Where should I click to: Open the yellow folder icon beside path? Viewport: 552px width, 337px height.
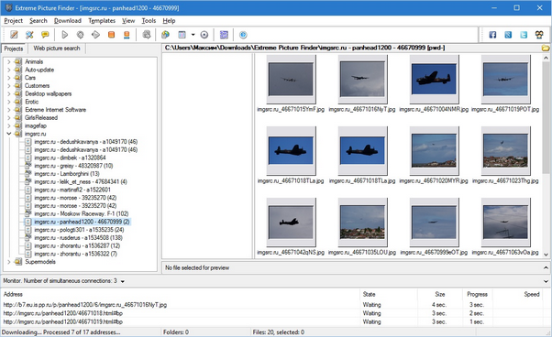(x=546, y=48)
